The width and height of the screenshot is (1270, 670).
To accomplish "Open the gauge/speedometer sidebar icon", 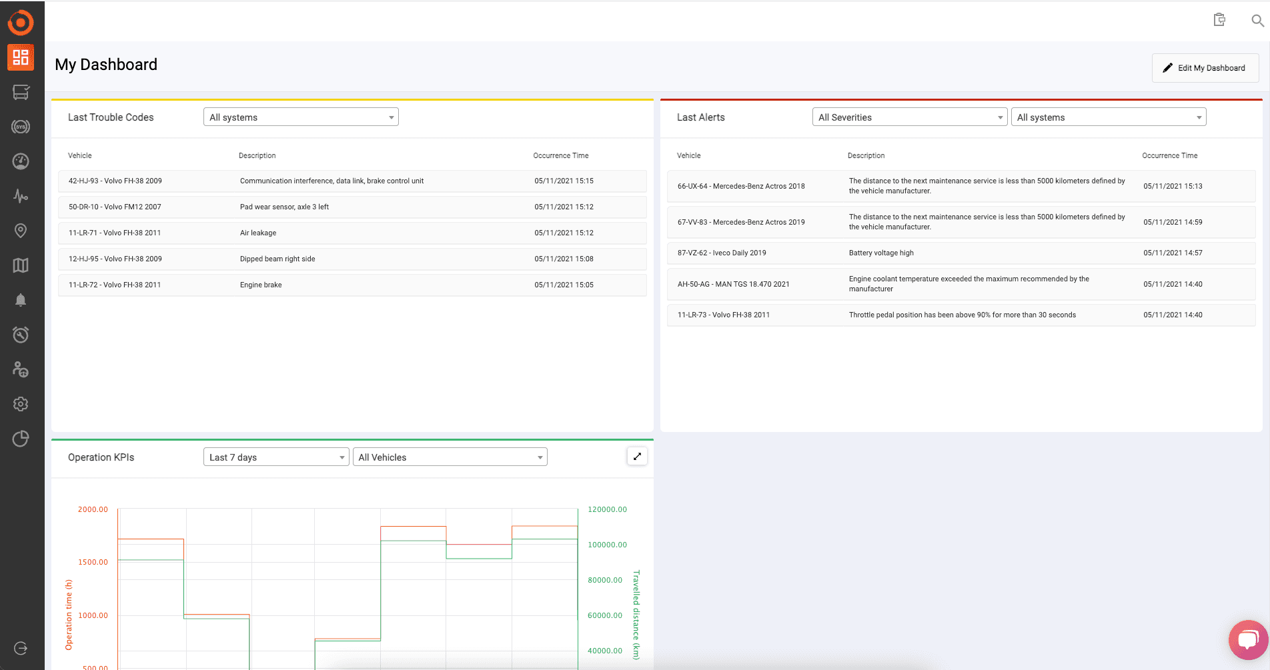I will tap(21, 161).
